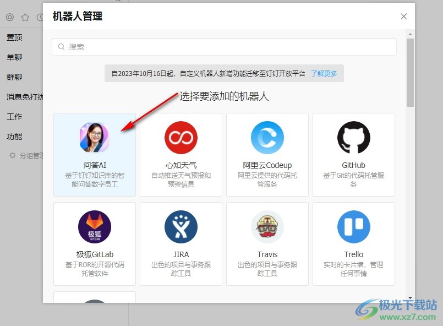Switch to 工作 conversation group

14,117
